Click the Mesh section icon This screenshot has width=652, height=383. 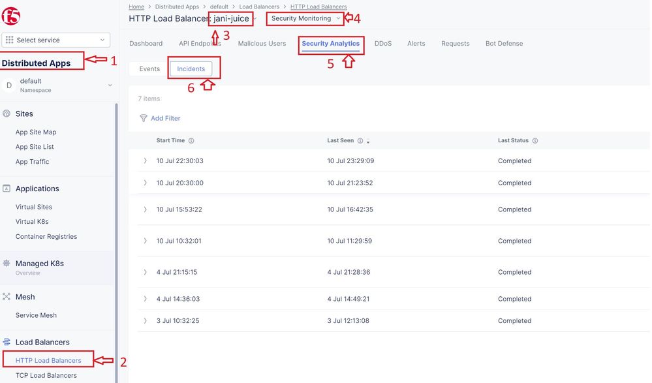coord(7,297)
